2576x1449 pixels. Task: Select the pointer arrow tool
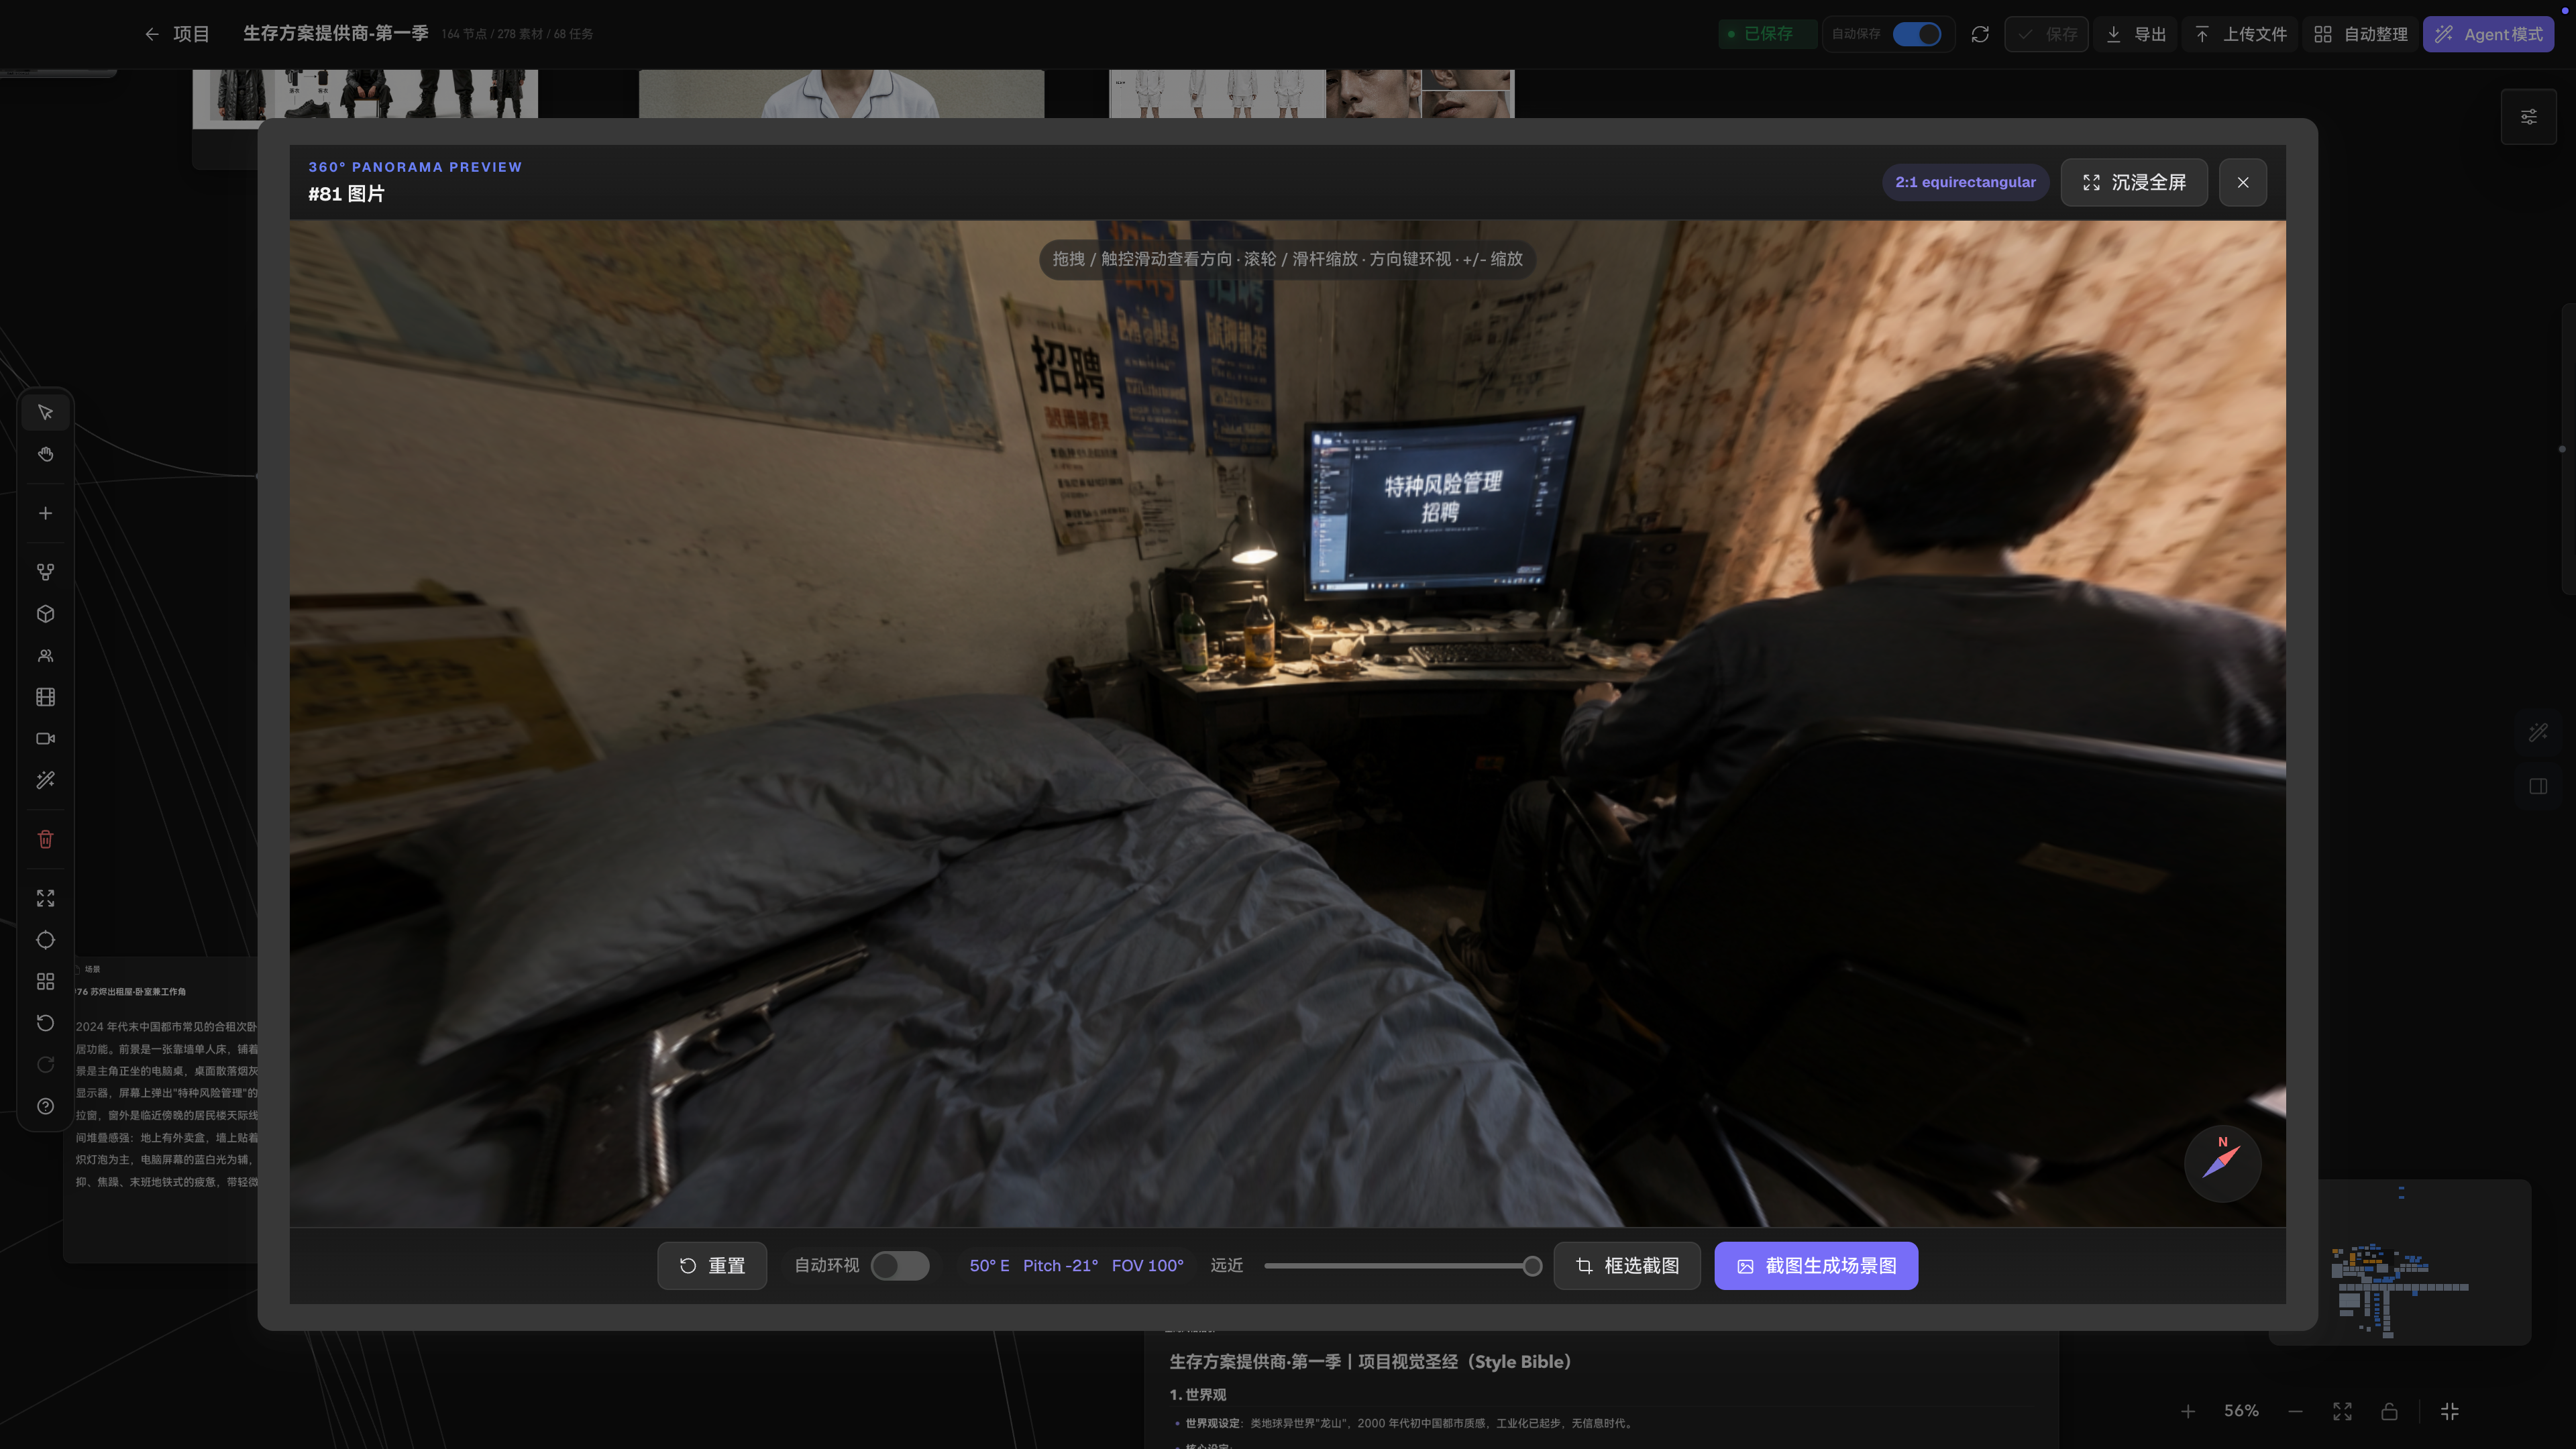coord(45,412)
